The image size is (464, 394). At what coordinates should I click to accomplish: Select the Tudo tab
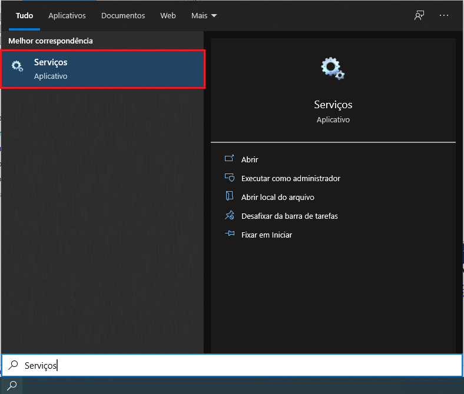24,16
